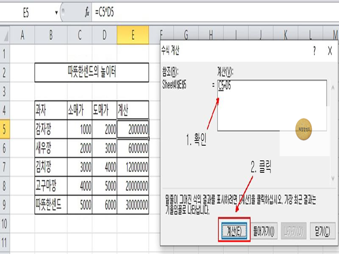The image size is (339, 254).
Task: Click the 들어가기(I) step in button
Action: point(264,231)
